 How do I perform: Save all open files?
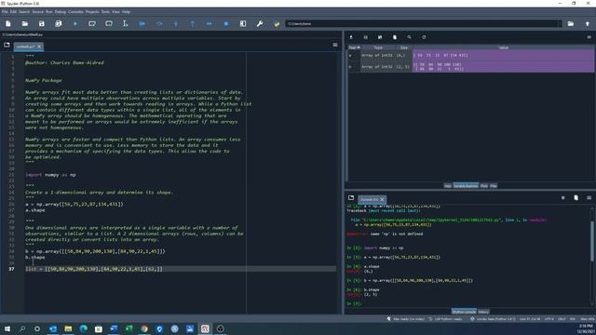58,23
